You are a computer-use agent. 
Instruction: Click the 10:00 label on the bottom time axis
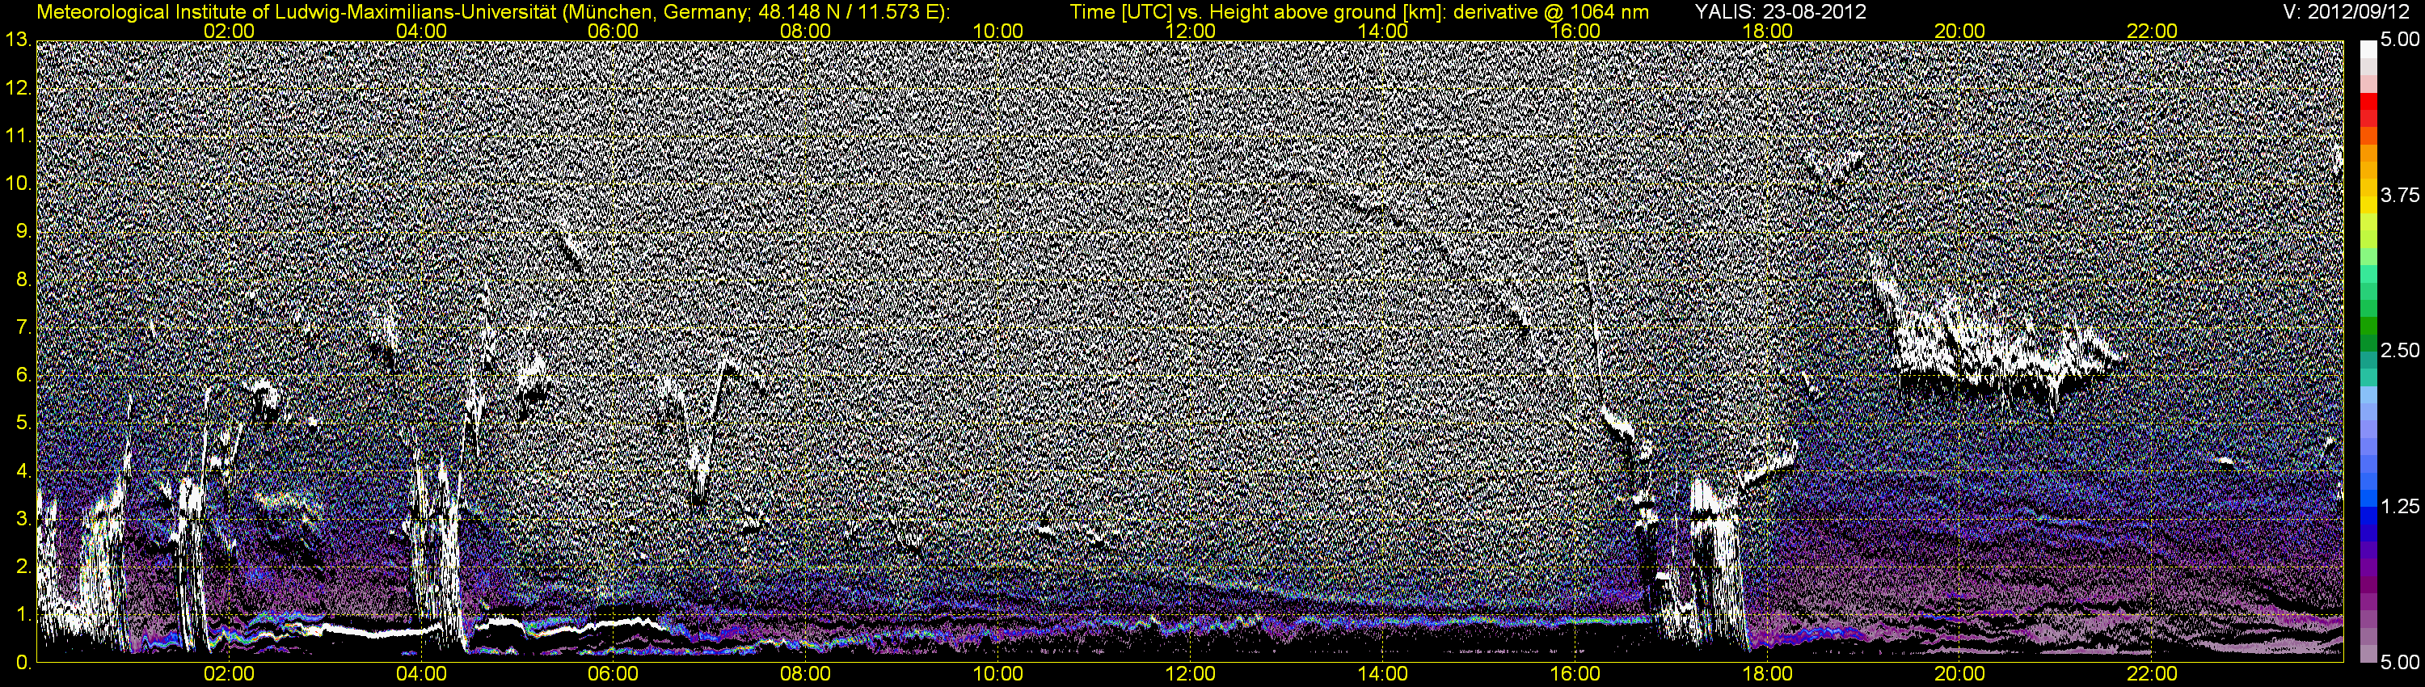(997, 674)
